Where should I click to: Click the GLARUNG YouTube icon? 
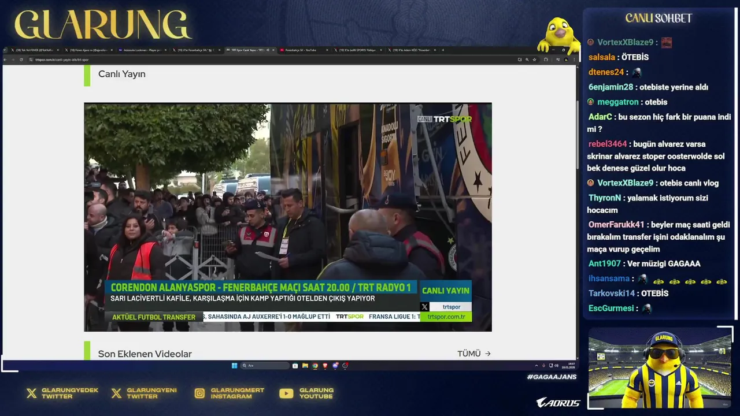tap(286, 393)
